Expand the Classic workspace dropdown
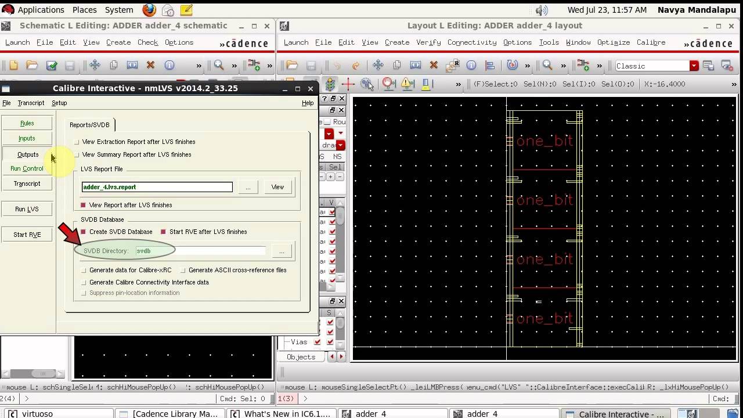The image size is (743, 418). point(694,66)
